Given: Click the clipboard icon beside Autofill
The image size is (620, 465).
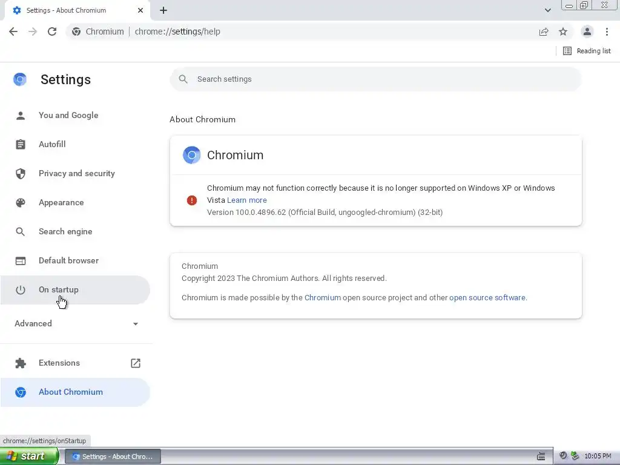Looking at the screenshot, I should tap(21, 144).
